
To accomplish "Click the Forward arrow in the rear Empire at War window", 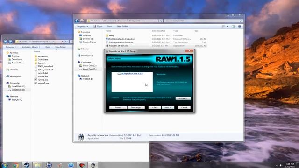I will tap(10, 42).
